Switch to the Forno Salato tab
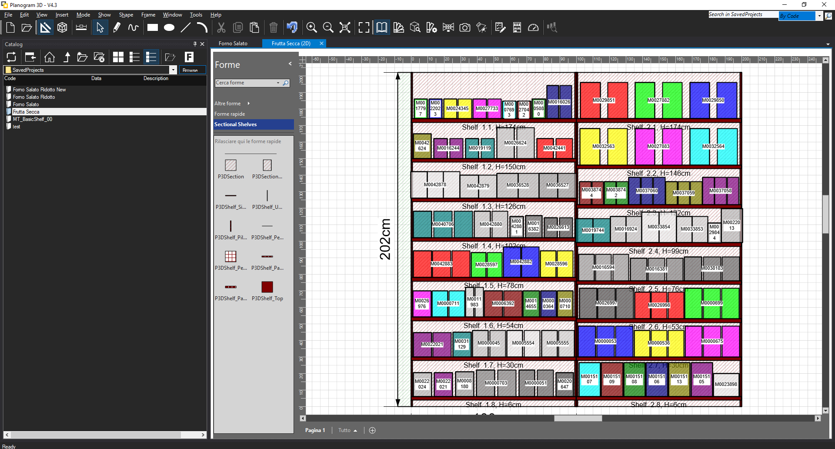 pos(233,44)
